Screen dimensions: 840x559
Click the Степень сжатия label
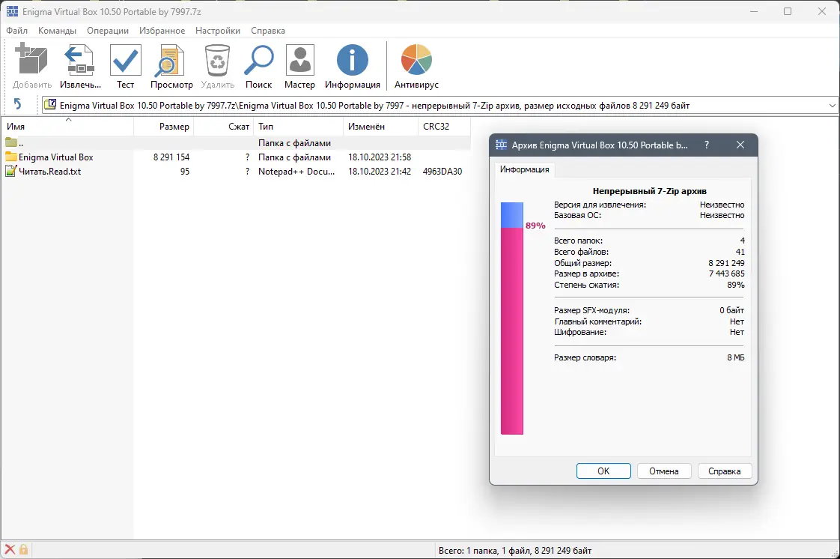tap(587, 285)
